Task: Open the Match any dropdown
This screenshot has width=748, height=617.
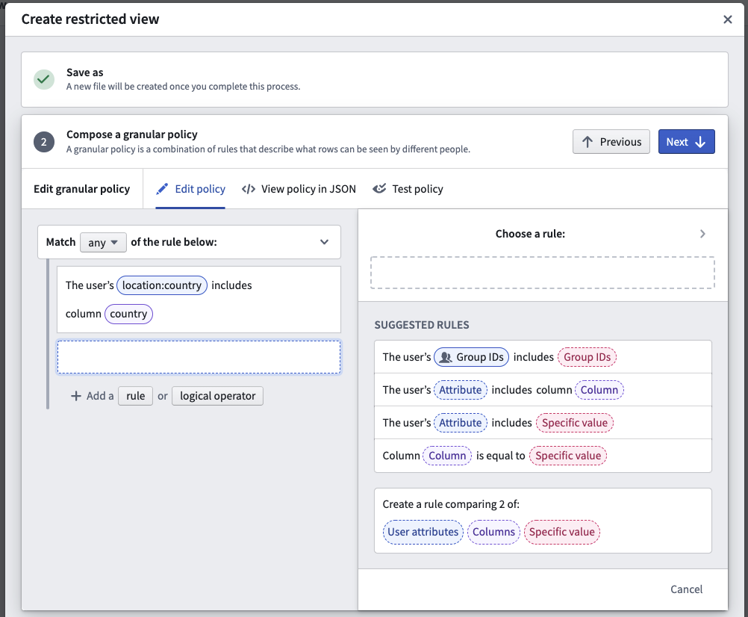Action: pyautogui.click(x=103, y=243)
